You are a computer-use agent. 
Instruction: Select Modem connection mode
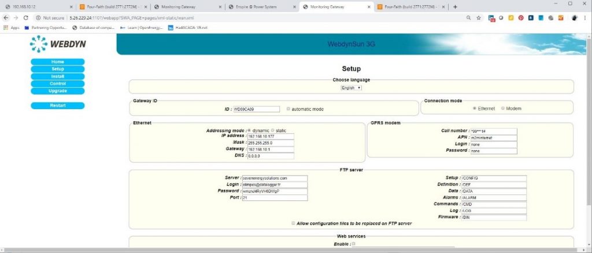tap(503, 109)
